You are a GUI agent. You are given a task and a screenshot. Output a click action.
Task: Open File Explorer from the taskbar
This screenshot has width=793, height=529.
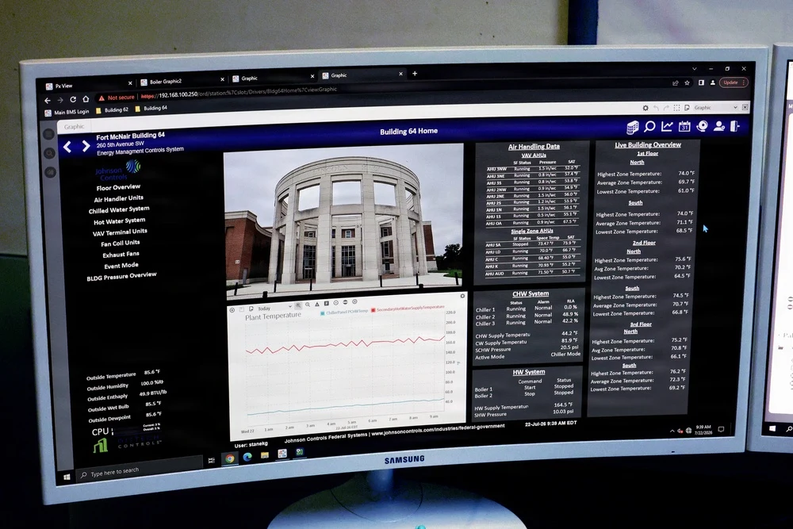[x=265, y=456]
